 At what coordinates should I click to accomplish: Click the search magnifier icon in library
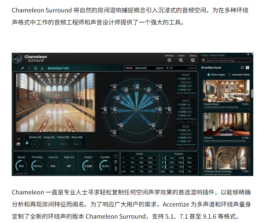(x=204, y=60)
